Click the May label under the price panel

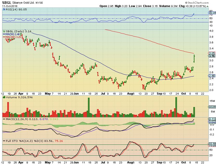pos(48,94)
